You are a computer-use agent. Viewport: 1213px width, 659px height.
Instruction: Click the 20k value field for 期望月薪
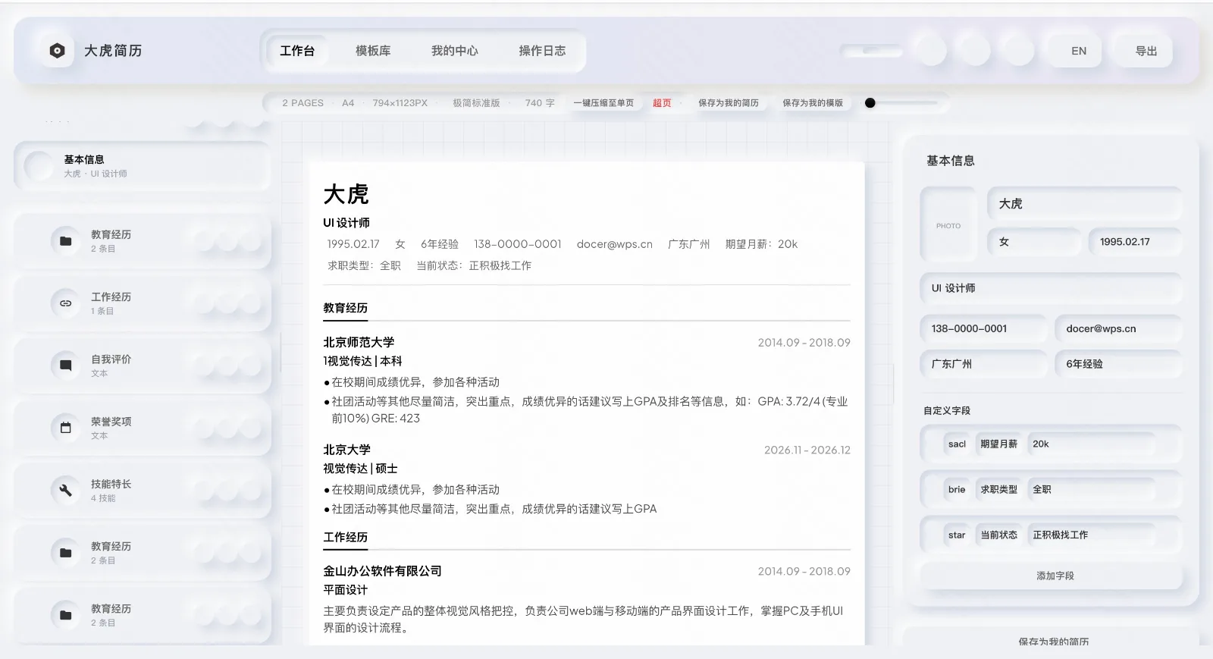1092,444
